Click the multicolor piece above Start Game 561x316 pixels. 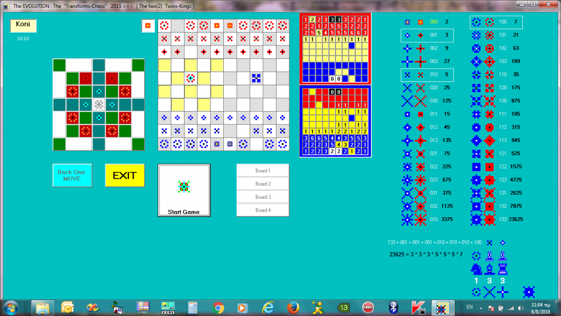(184, 186)
